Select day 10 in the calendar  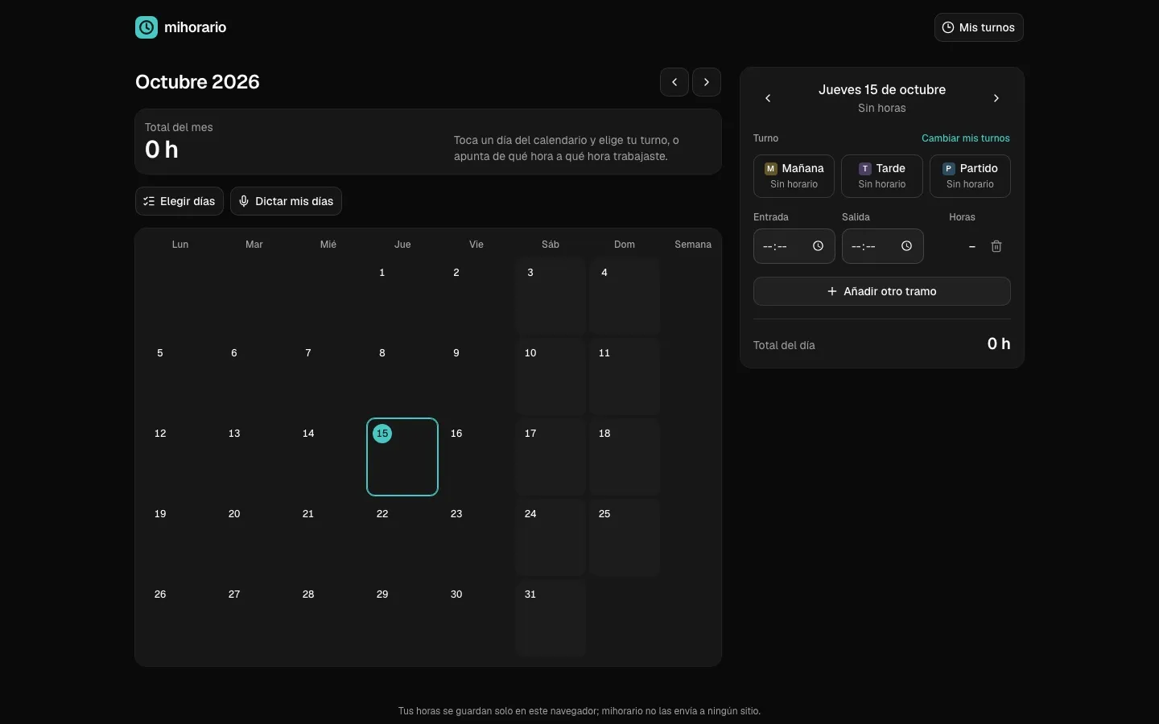coord(551,376)
